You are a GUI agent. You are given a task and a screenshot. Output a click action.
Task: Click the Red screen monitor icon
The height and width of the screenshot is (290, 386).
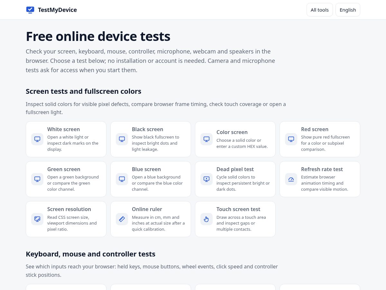[x=291, y=139]
